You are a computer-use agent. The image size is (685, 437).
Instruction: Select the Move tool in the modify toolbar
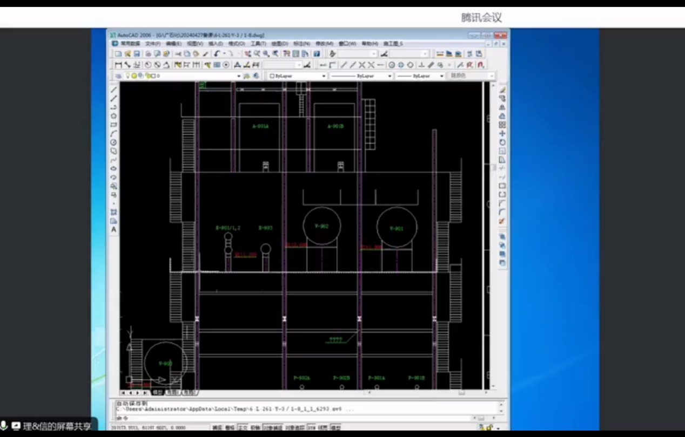(502, 133)
